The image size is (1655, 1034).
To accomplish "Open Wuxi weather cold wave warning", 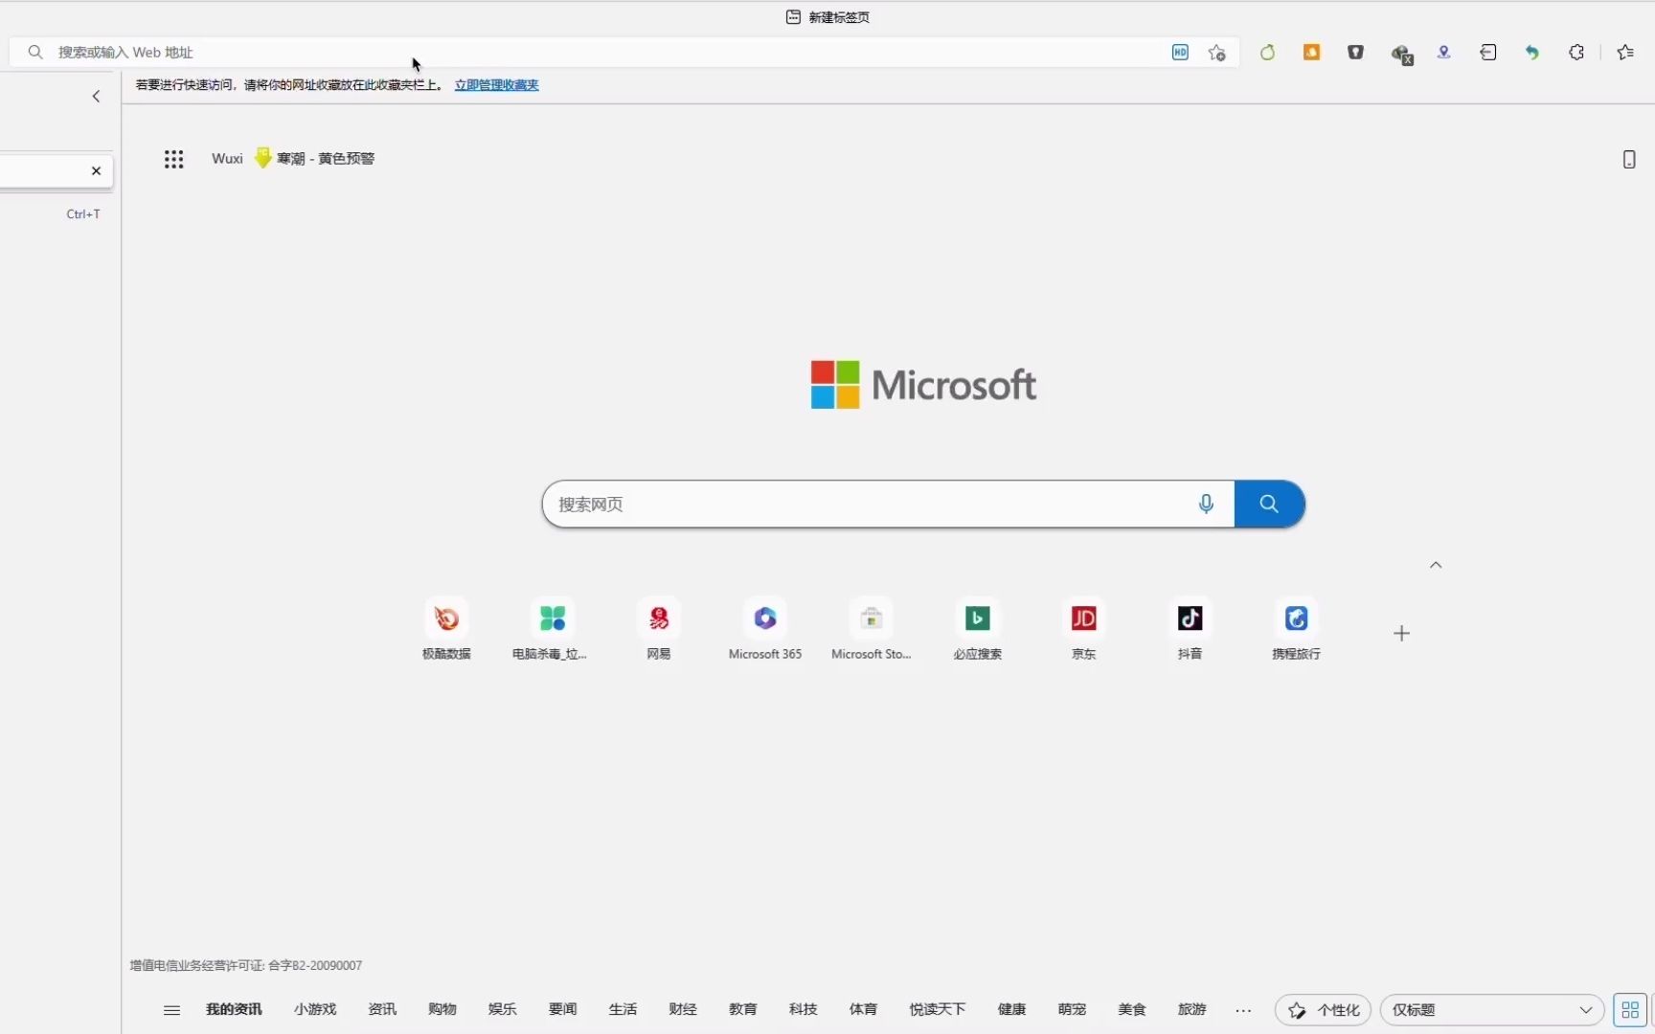I will click(293, 159).
